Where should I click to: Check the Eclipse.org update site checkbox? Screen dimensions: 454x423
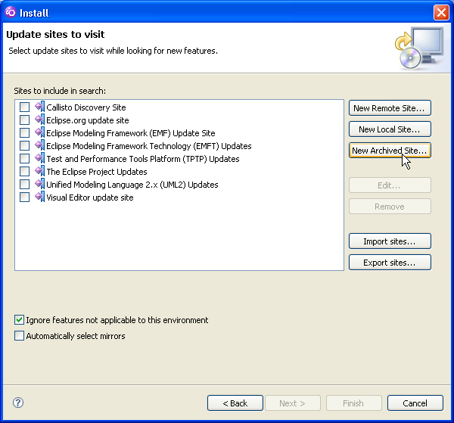[x=24, y=120]
